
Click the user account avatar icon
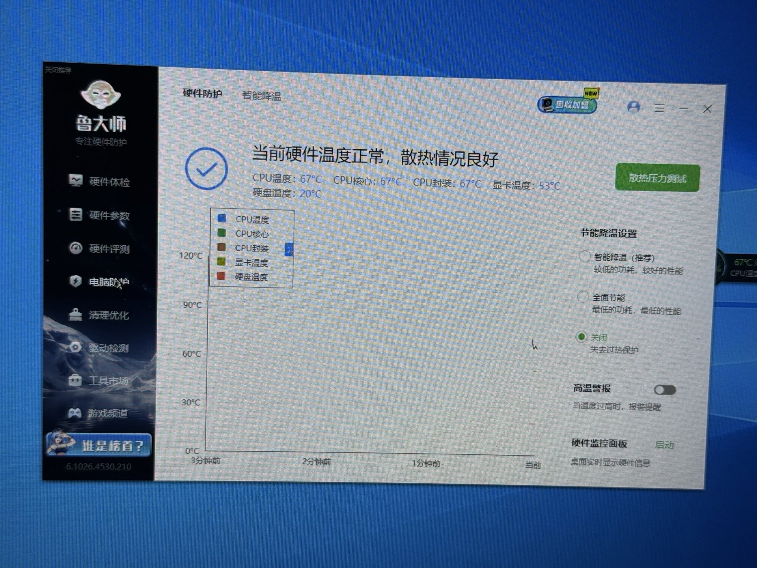click(x=633, y=107)
